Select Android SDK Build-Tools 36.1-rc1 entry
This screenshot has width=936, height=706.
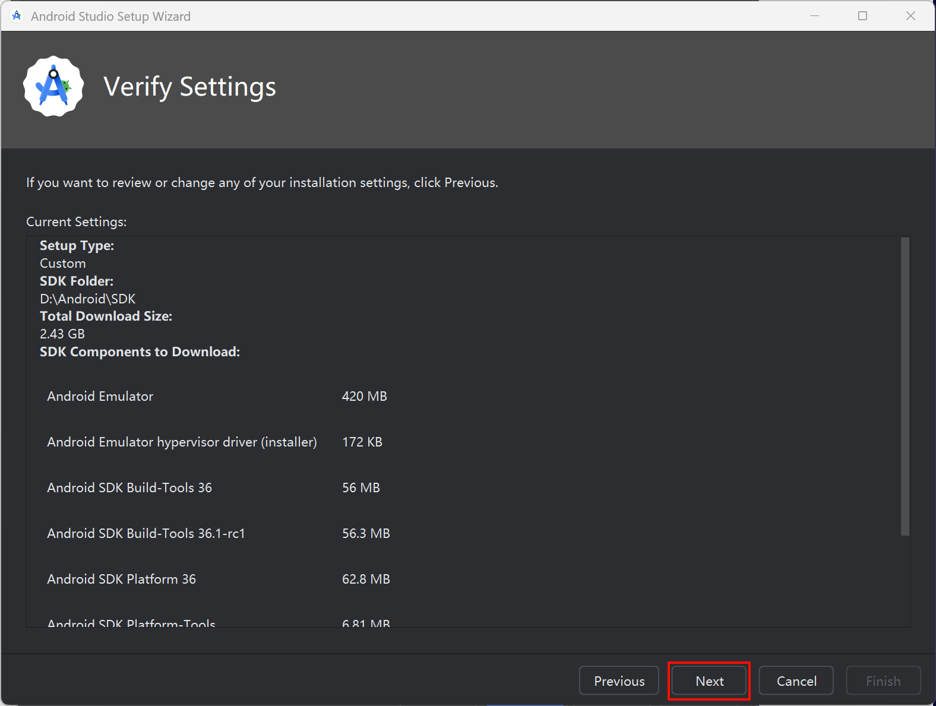[x=146, y=533]
